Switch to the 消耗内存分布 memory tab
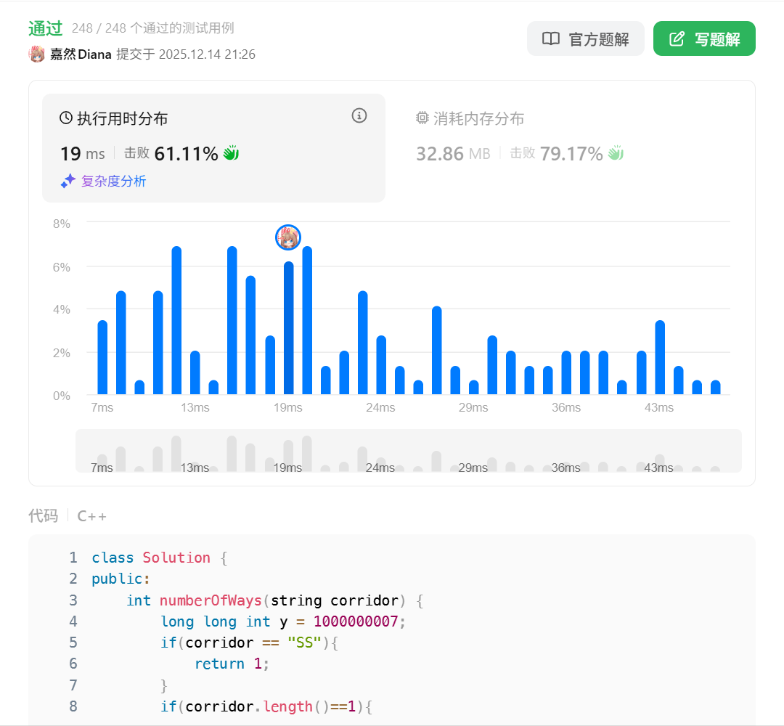The height and width of the screenshot is (726, 784). 479,118
